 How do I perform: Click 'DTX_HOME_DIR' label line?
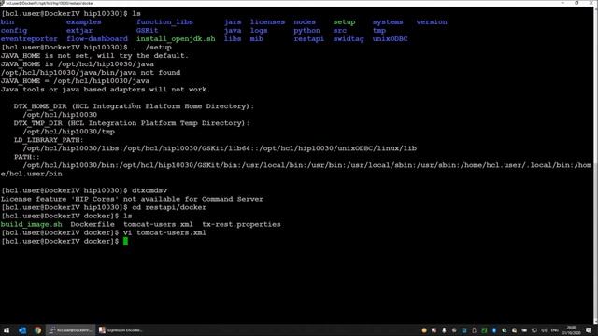click(135, 106)
